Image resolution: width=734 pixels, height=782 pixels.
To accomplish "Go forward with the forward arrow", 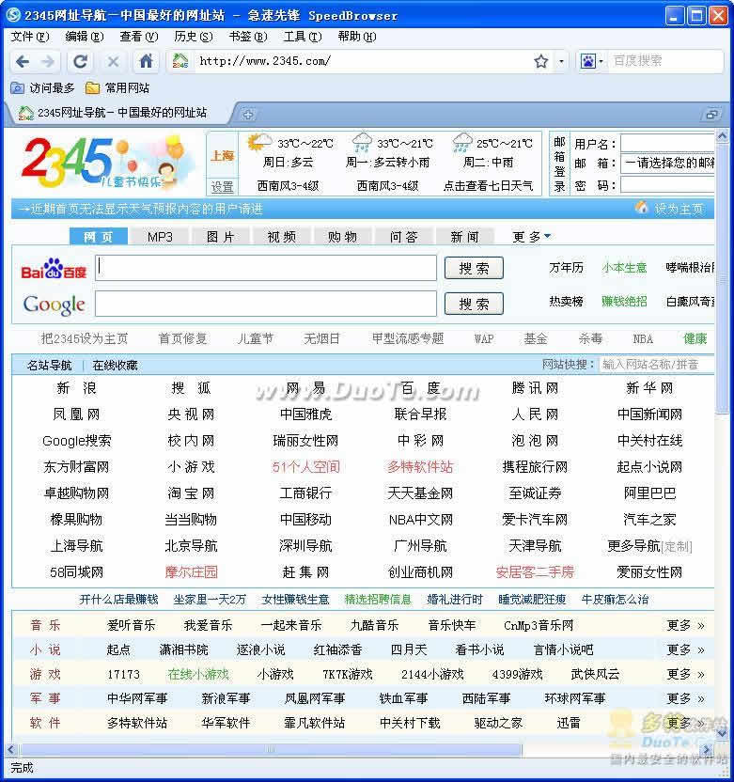I will [x=48, y=61].
